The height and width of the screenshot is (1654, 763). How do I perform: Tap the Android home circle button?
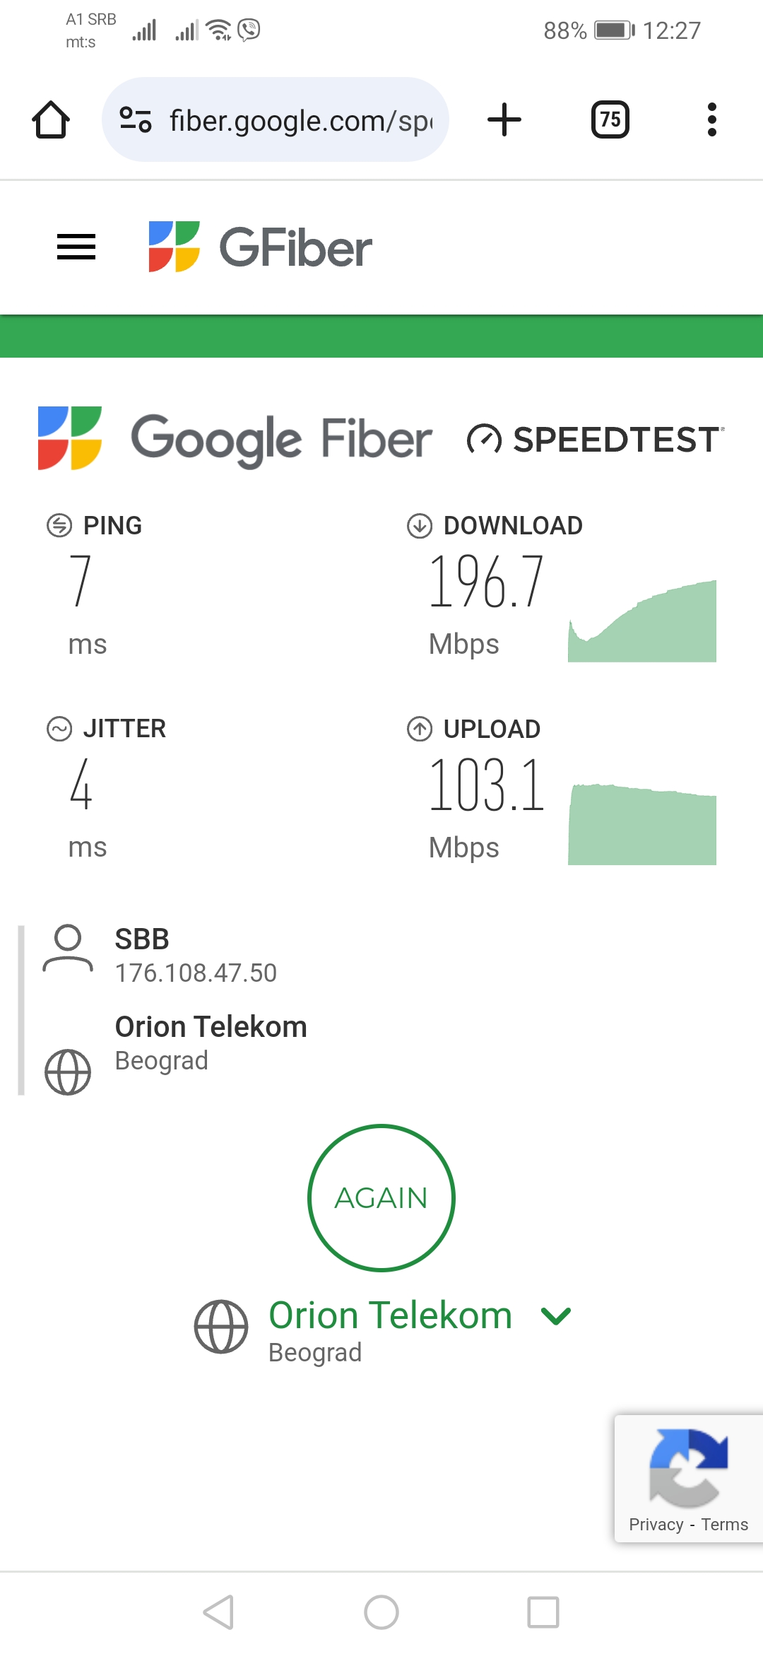pyautogui.click(x=381, y=1612)
